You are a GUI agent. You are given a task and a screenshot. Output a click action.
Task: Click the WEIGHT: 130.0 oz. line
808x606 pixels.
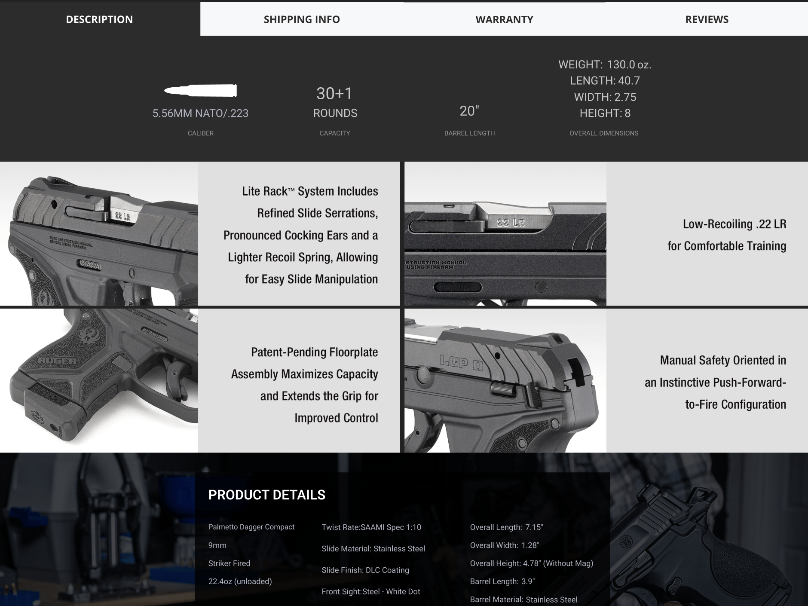click(x=605, y=64)
